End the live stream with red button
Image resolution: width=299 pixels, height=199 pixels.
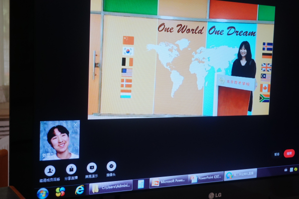point(289,154)
